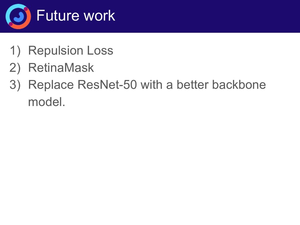Select the 'Repulsion Loss' list item
This screenshot has height=225, width=300.
pos(71,50)
